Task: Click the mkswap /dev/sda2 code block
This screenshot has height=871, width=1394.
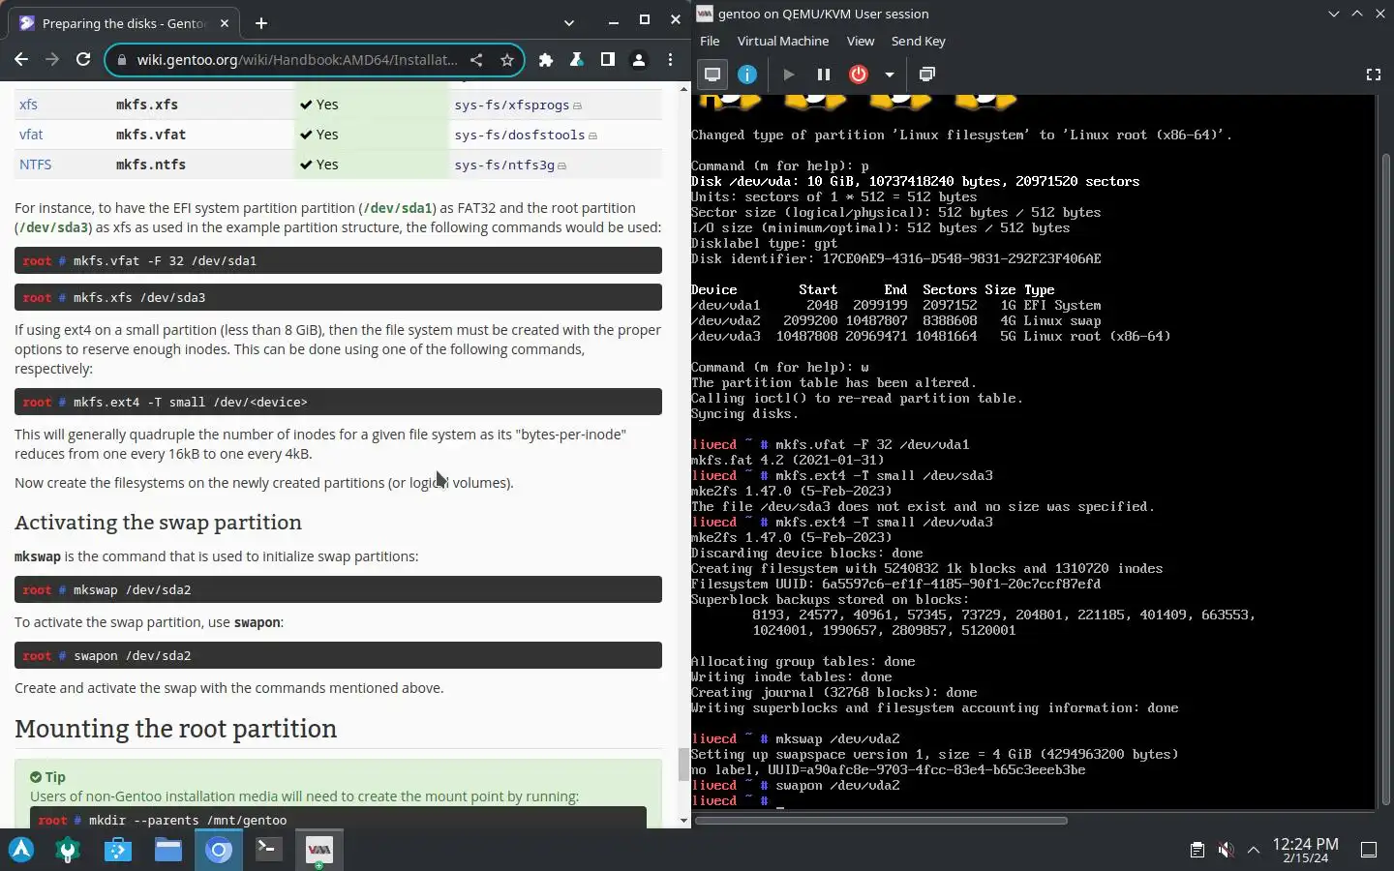Action: click(338, 589)
